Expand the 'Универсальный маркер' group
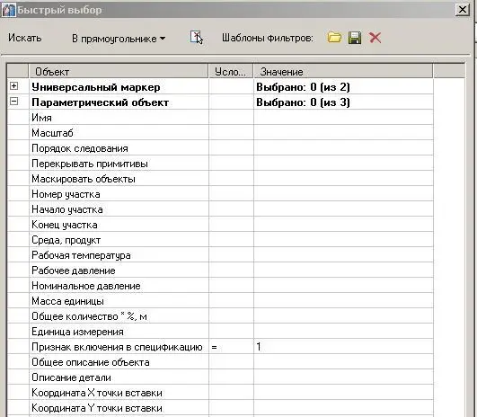Image resolution: width=477 pixels, height=417 pixels. pos(13,86)
